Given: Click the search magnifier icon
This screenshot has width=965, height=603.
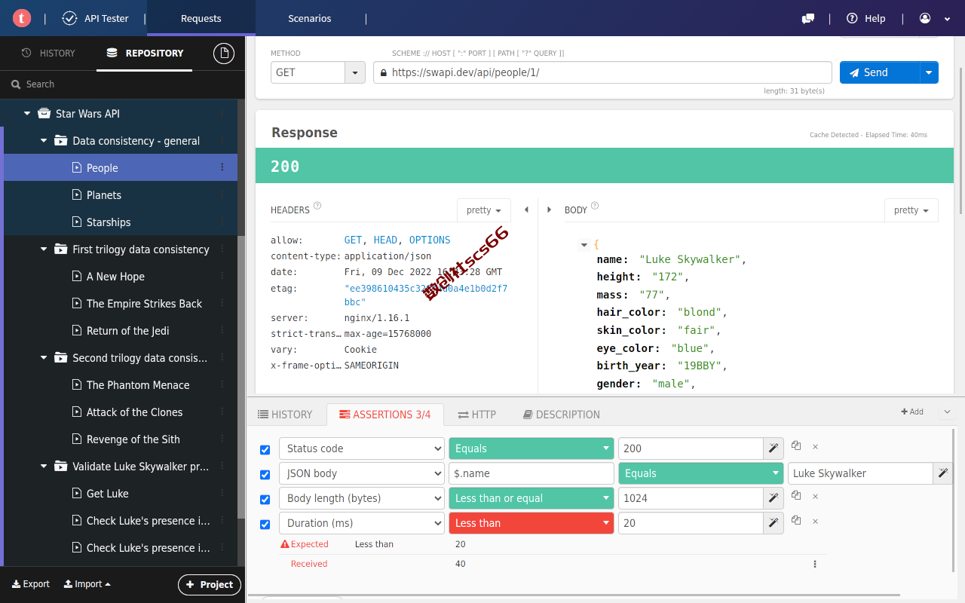Looking at the screenshot, I should pyautogui.click(x=15, y=84).
